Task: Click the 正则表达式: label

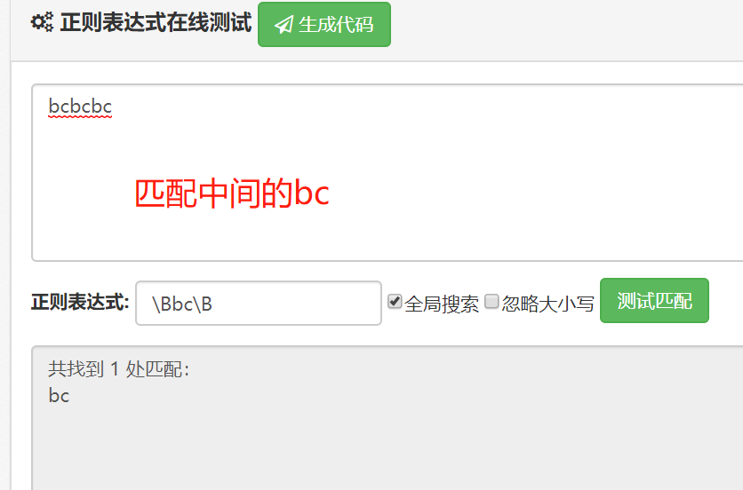Action: [80, 303]
